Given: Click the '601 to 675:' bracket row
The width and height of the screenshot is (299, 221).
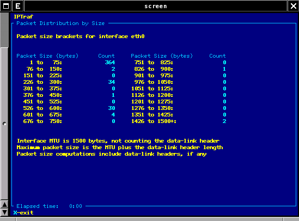Looking at the screenshot, I should tap(42, 115).
